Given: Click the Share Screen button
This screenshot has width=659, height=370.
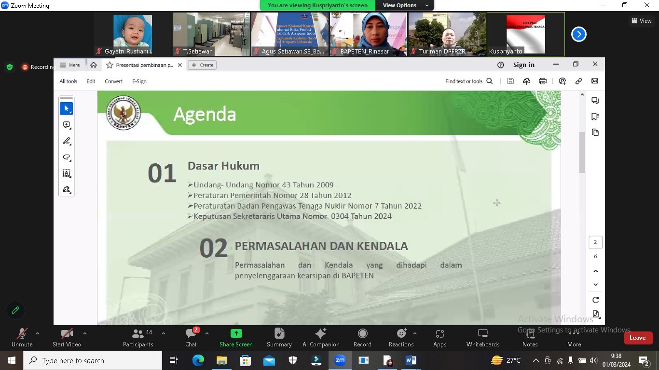Looking at the screenshot, I should tap(236, 338).
